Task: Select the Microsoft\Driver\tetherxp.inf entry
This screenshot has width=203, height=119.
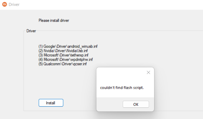Action: 63,55
